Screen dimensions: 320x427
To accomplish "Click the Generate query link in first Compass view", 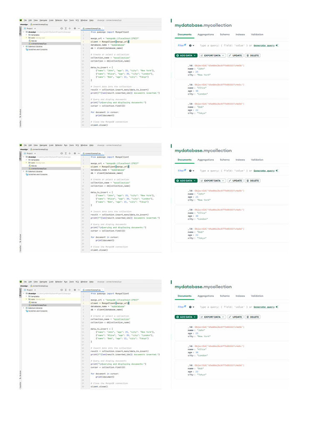I will tap(264, 45).
